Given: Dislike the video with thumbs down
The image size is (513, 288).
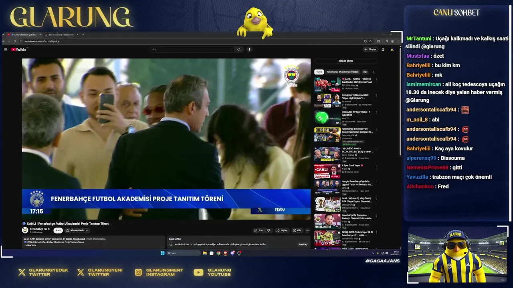Looking at the screenshot, I should (269, 230).
